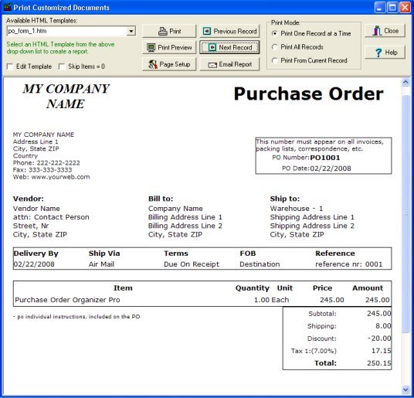The height and width of the screenshot is (398, 414).
Task: Send the Email Report
Action: pos(229,64)
